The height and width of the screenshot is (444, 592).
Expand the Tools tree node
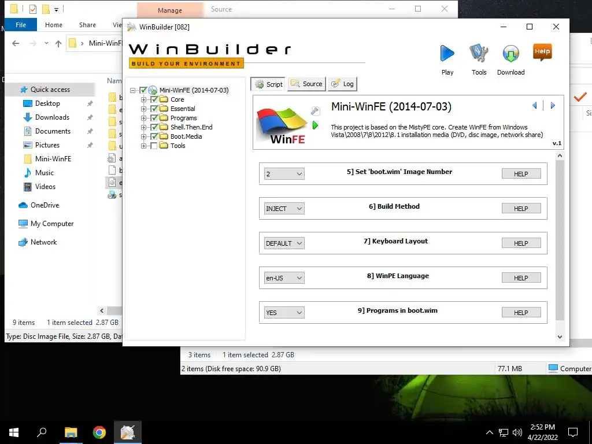pos(143,146)
